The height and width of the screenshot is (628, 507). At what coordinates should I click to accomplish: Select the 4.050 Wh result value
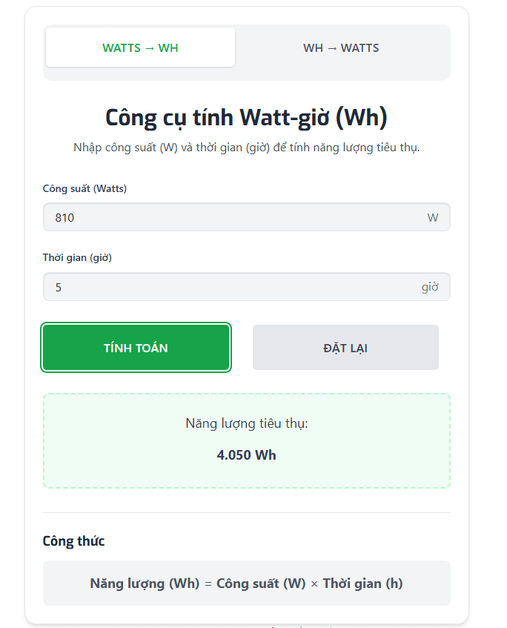(246, 455)
